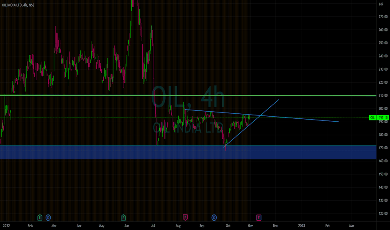Click the 130.00 price axis label

(x=383, y=200)
